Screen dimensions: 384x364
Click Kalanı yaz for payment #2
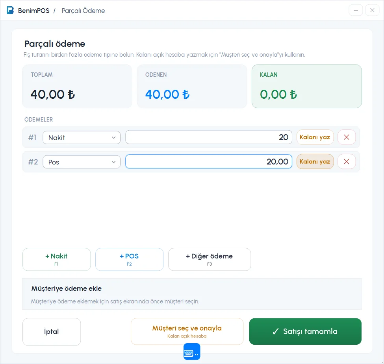point(315,162)
